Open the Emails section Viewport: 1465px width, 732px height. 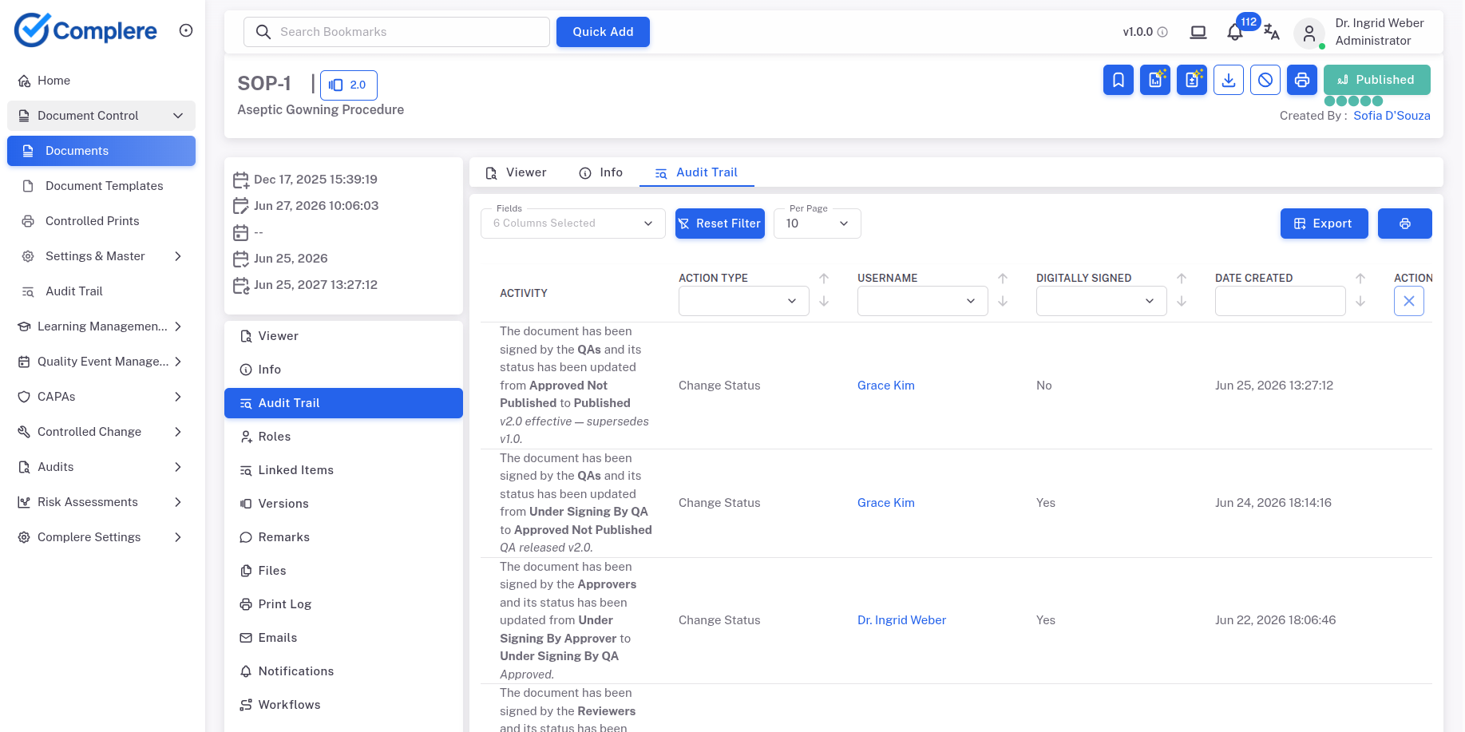point(343,638)
